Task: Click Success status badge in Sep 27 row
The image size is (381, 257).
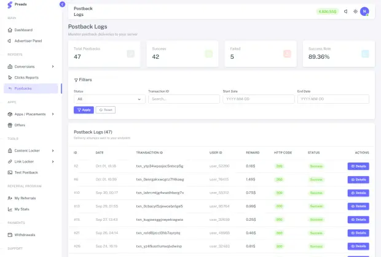Action: [x=316, y=220]
